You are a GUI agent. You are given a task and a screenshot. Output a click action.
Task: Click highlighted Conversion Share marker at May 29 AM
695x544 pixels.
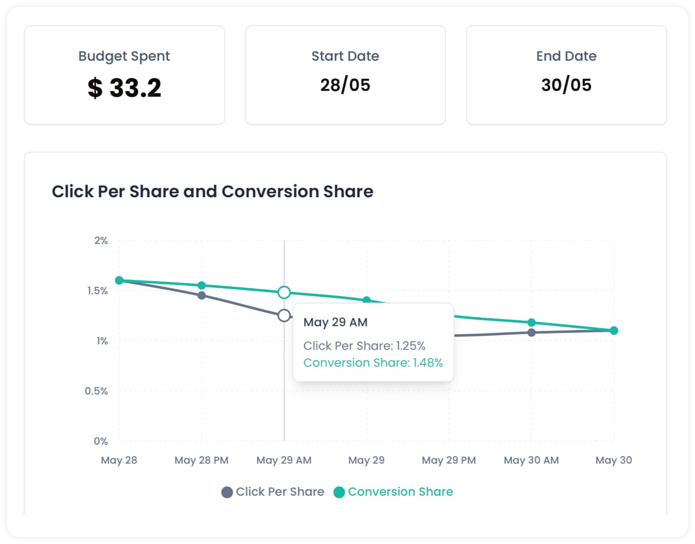[284, 292]
